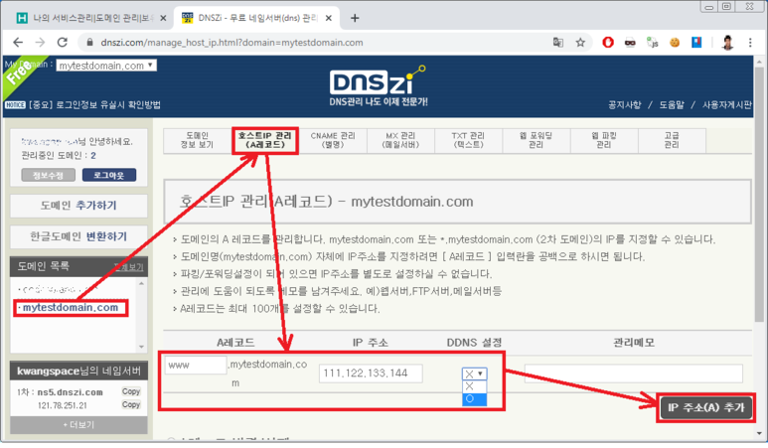Click the + 더보기 button

78,425
